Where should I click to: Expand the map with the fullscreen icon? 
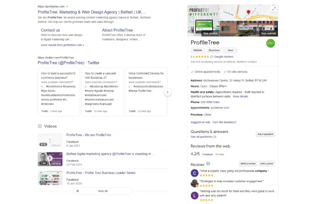coord(274,9)
